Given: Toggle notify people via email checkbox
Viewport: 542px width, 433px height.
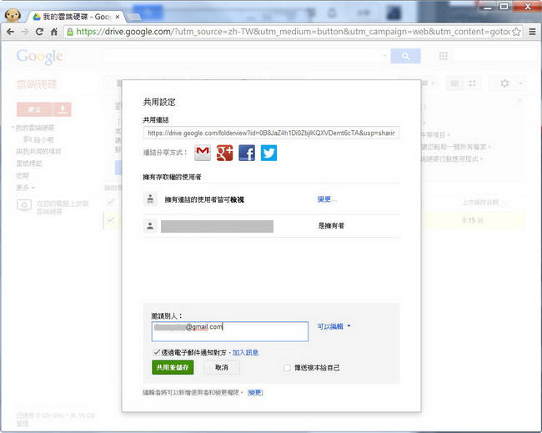Looking at the screenshot, I should pos(157,352).
